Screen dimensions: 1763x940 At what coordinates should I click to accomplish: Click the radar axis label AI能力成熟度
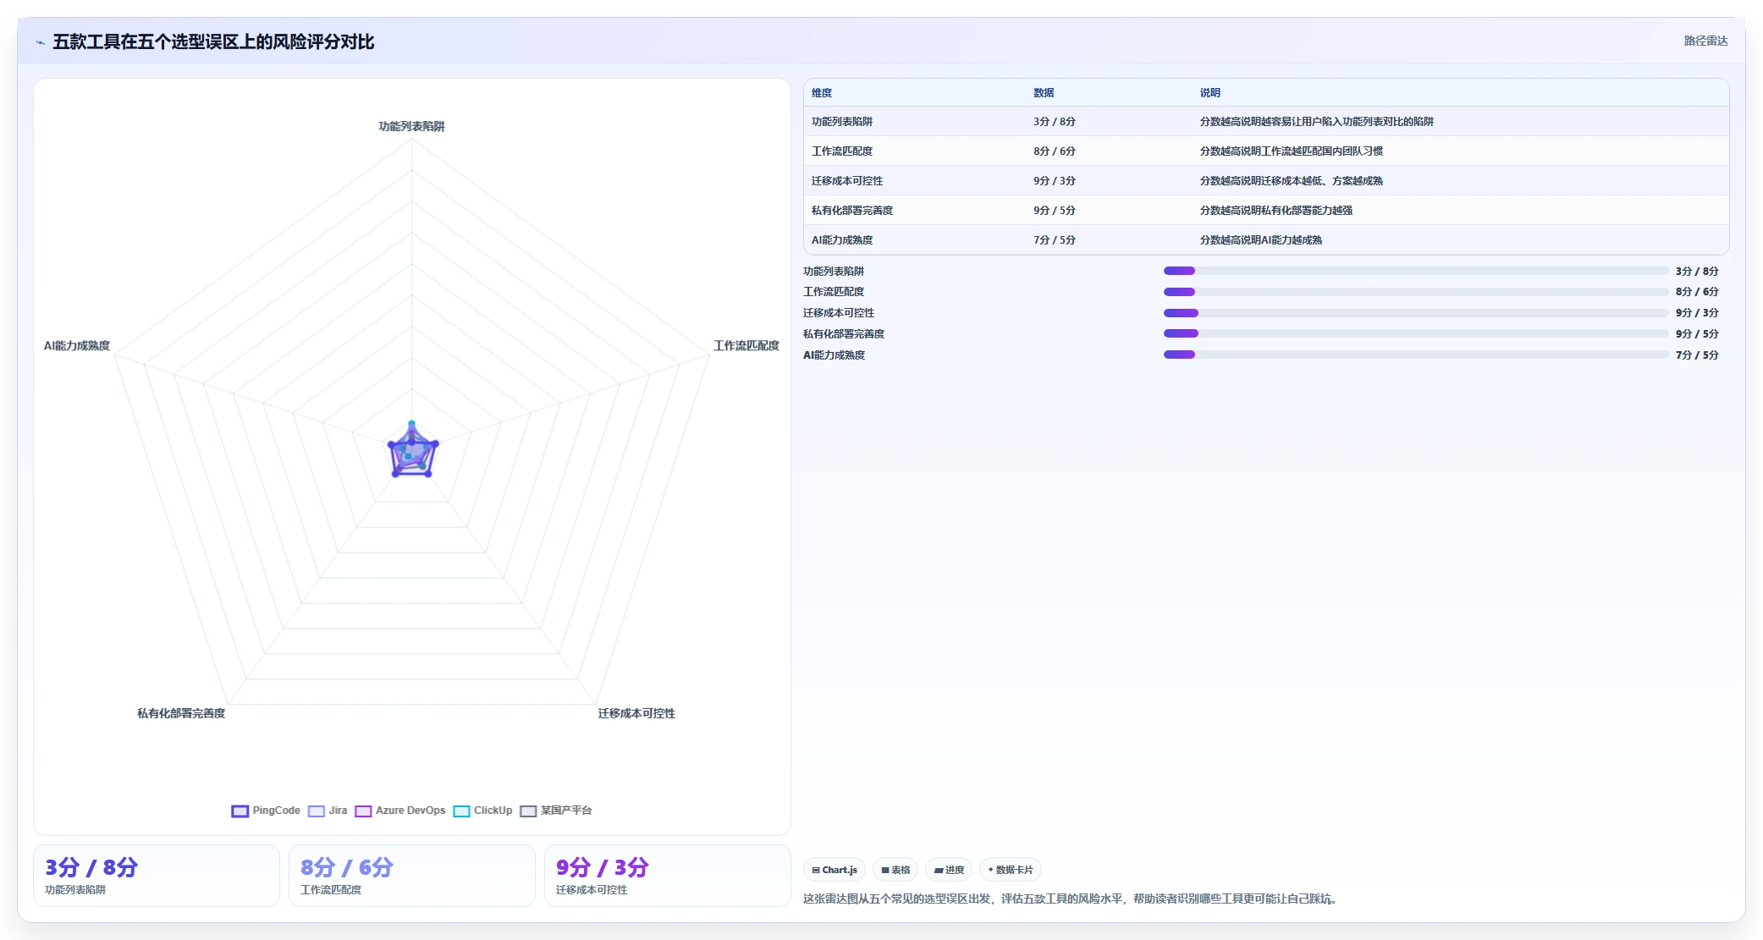coord(77,346)
